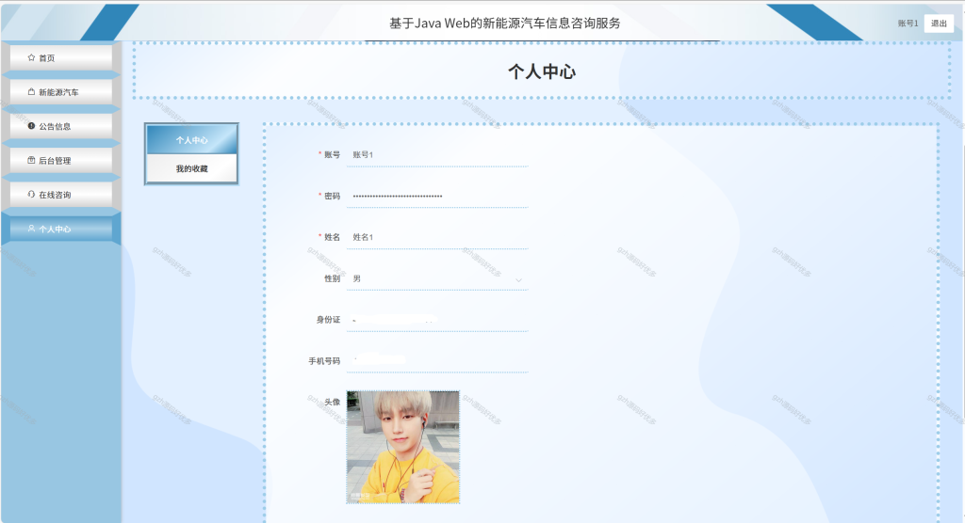Switch to 我的收藏 tab

pos(191,168)
